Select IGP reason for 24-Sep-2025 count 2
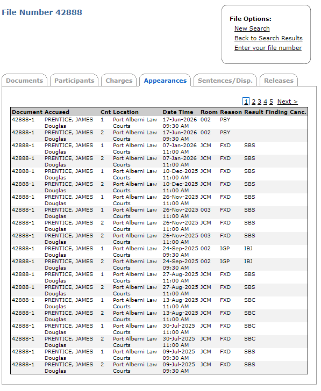 [225, 262]
